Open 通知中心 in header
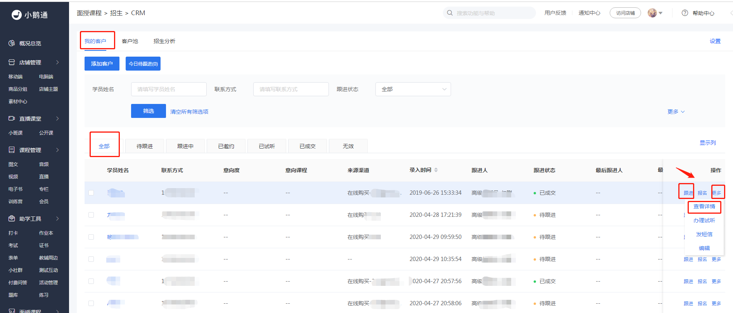Image resolution: width=733 pixels, height=313 pixels. pos(590,13)
